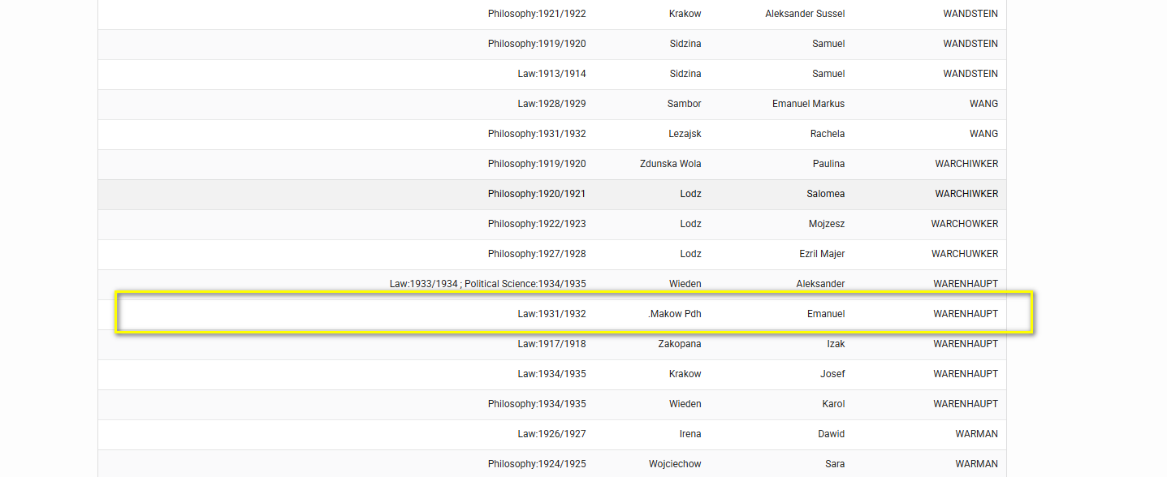Select the Paulina name cell
This screenshot has height=477, width=1167.
[827, 164]
